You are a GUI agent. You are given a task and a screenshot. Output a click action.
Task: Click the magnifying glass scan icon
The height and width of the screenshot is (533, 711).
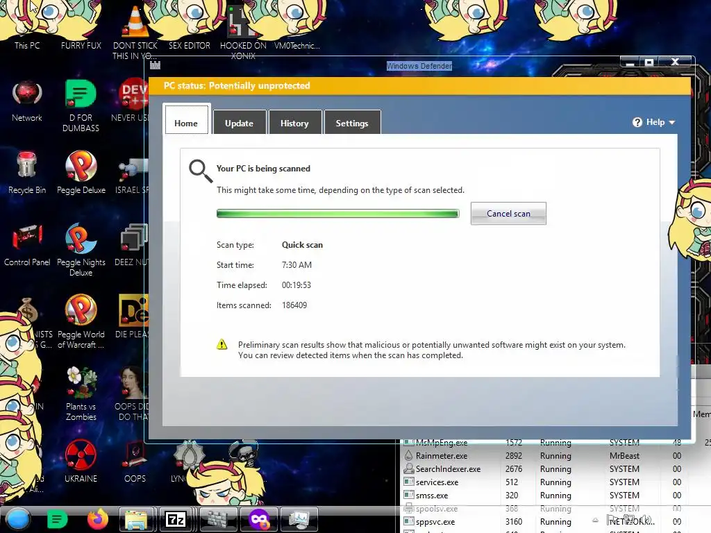click(x=201, y=171)
